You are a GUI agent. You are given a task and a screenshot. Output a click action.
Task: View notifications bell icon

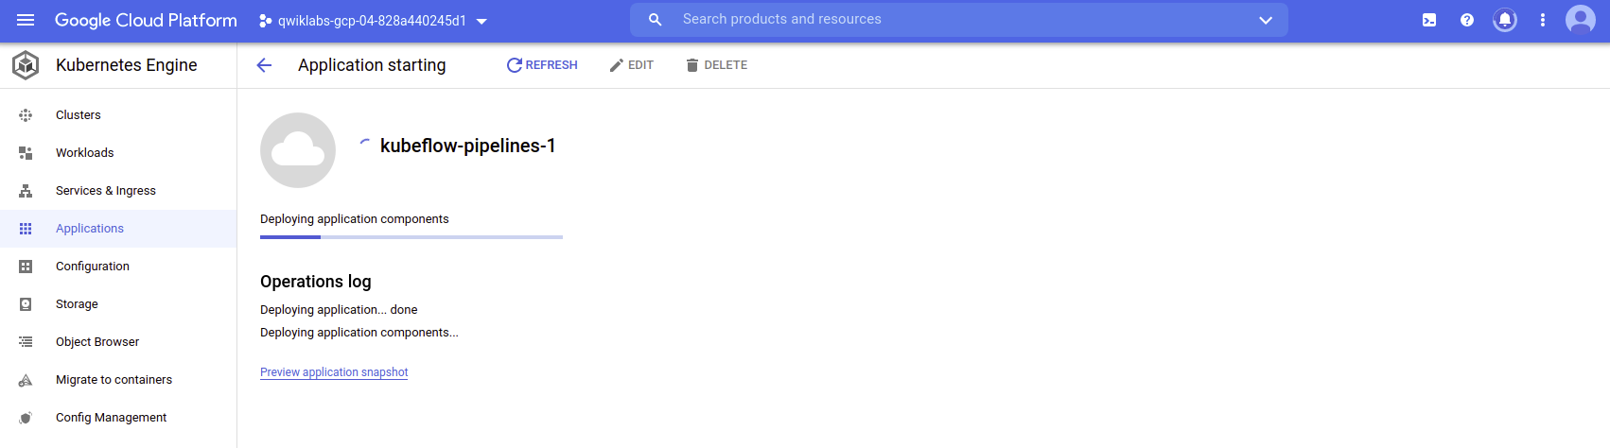pos(1505,20)
